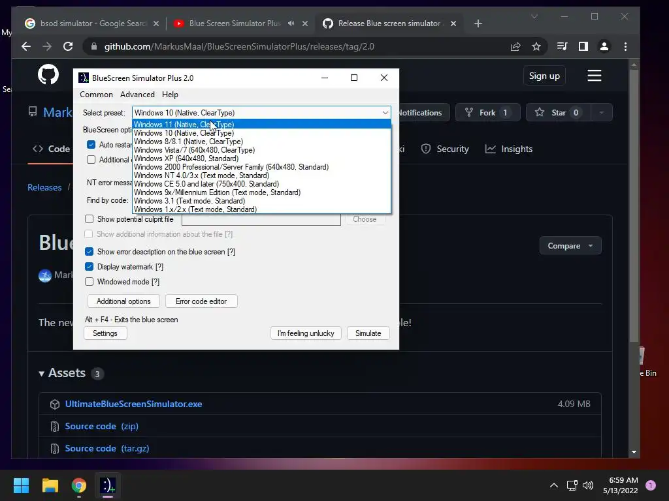Click the Chrome forward arrow
Screen dimensions: 669x501
[x=47, y=46]
